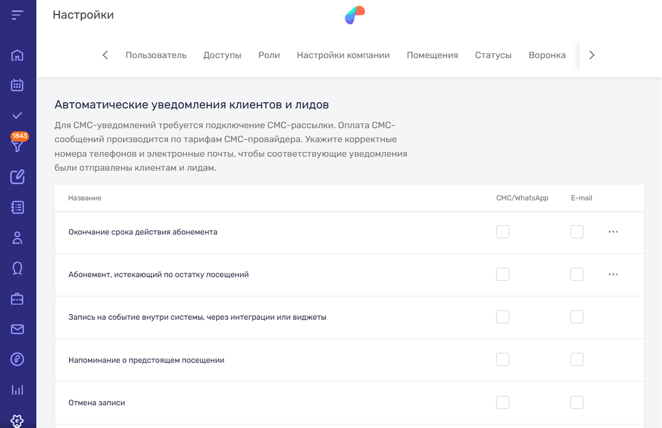Enable E-mail for upcoming visit reminder
Image resolution: width=662 pixels, height=428 pixels.
(576, 359)
